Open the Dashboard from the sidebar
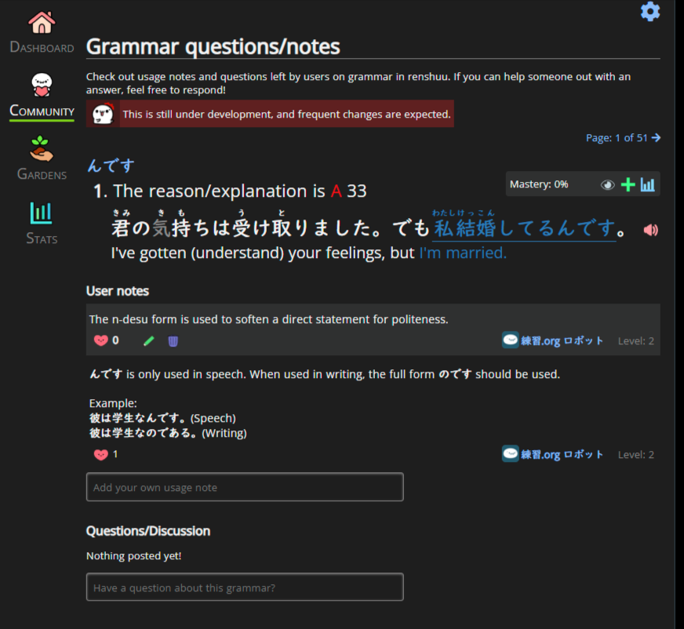Image resolution: width=684 pixels, height=629 pixels. (42, 32)
